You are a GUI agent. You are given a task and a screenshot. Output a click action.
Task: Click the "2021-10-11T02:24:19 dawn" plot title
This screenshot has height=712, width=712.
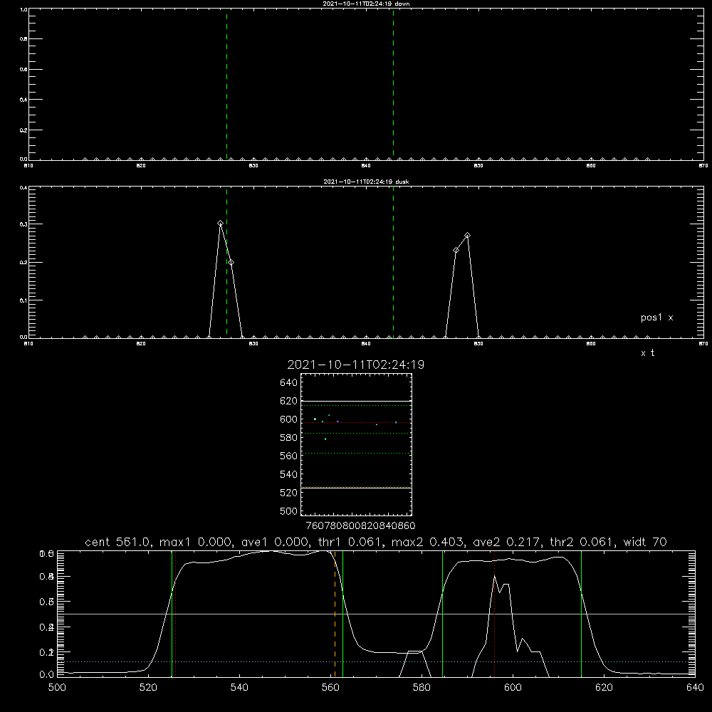[366, 4]
